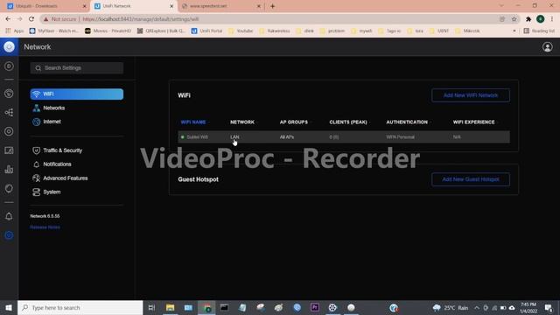Screen dimensions: 560x315
Task: Go back to previous page
Action: [8, 19]
